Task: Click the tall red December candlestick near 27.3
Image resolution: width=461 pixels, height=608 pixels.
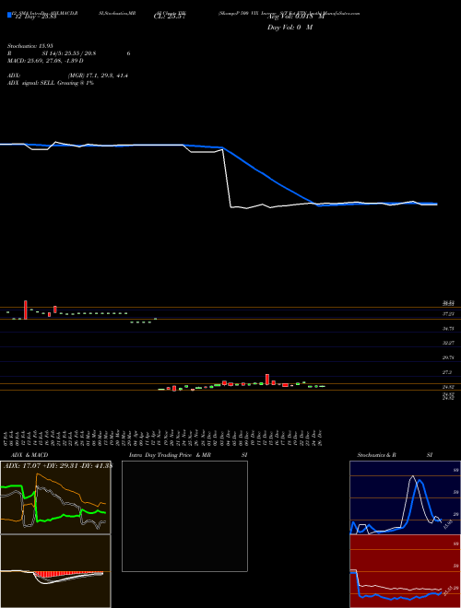Action: 267,380
